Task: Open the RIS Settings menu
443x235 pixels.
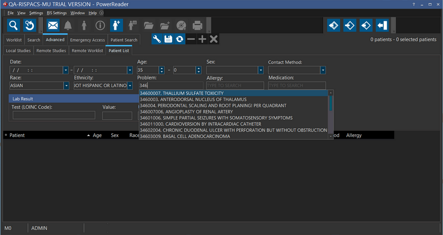Action: [57, 13]
